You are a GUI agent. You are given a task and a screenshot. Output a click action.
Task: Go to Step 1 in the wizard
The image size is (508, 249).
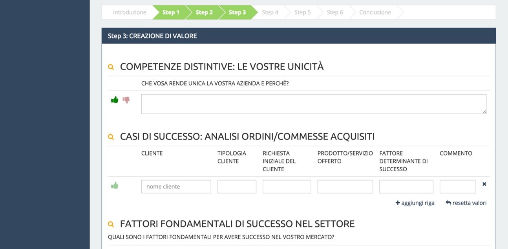(x=171, y=12)
